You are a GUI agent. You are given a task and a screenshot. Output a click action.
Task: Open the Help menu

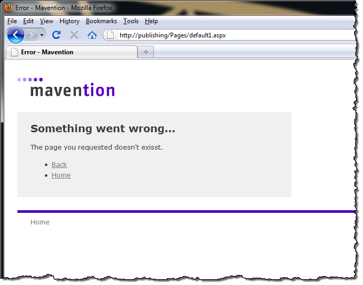coord(151,21)
